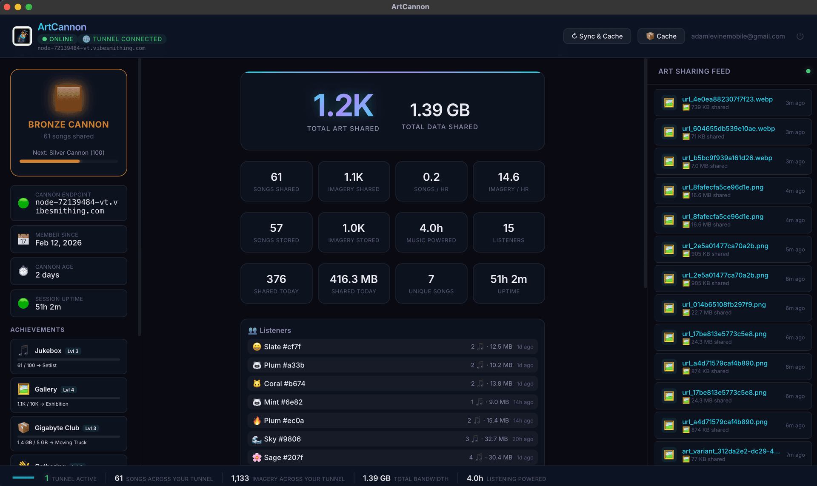
Task: Select the Jukebox achievement music icon
Action: point(23,351)
